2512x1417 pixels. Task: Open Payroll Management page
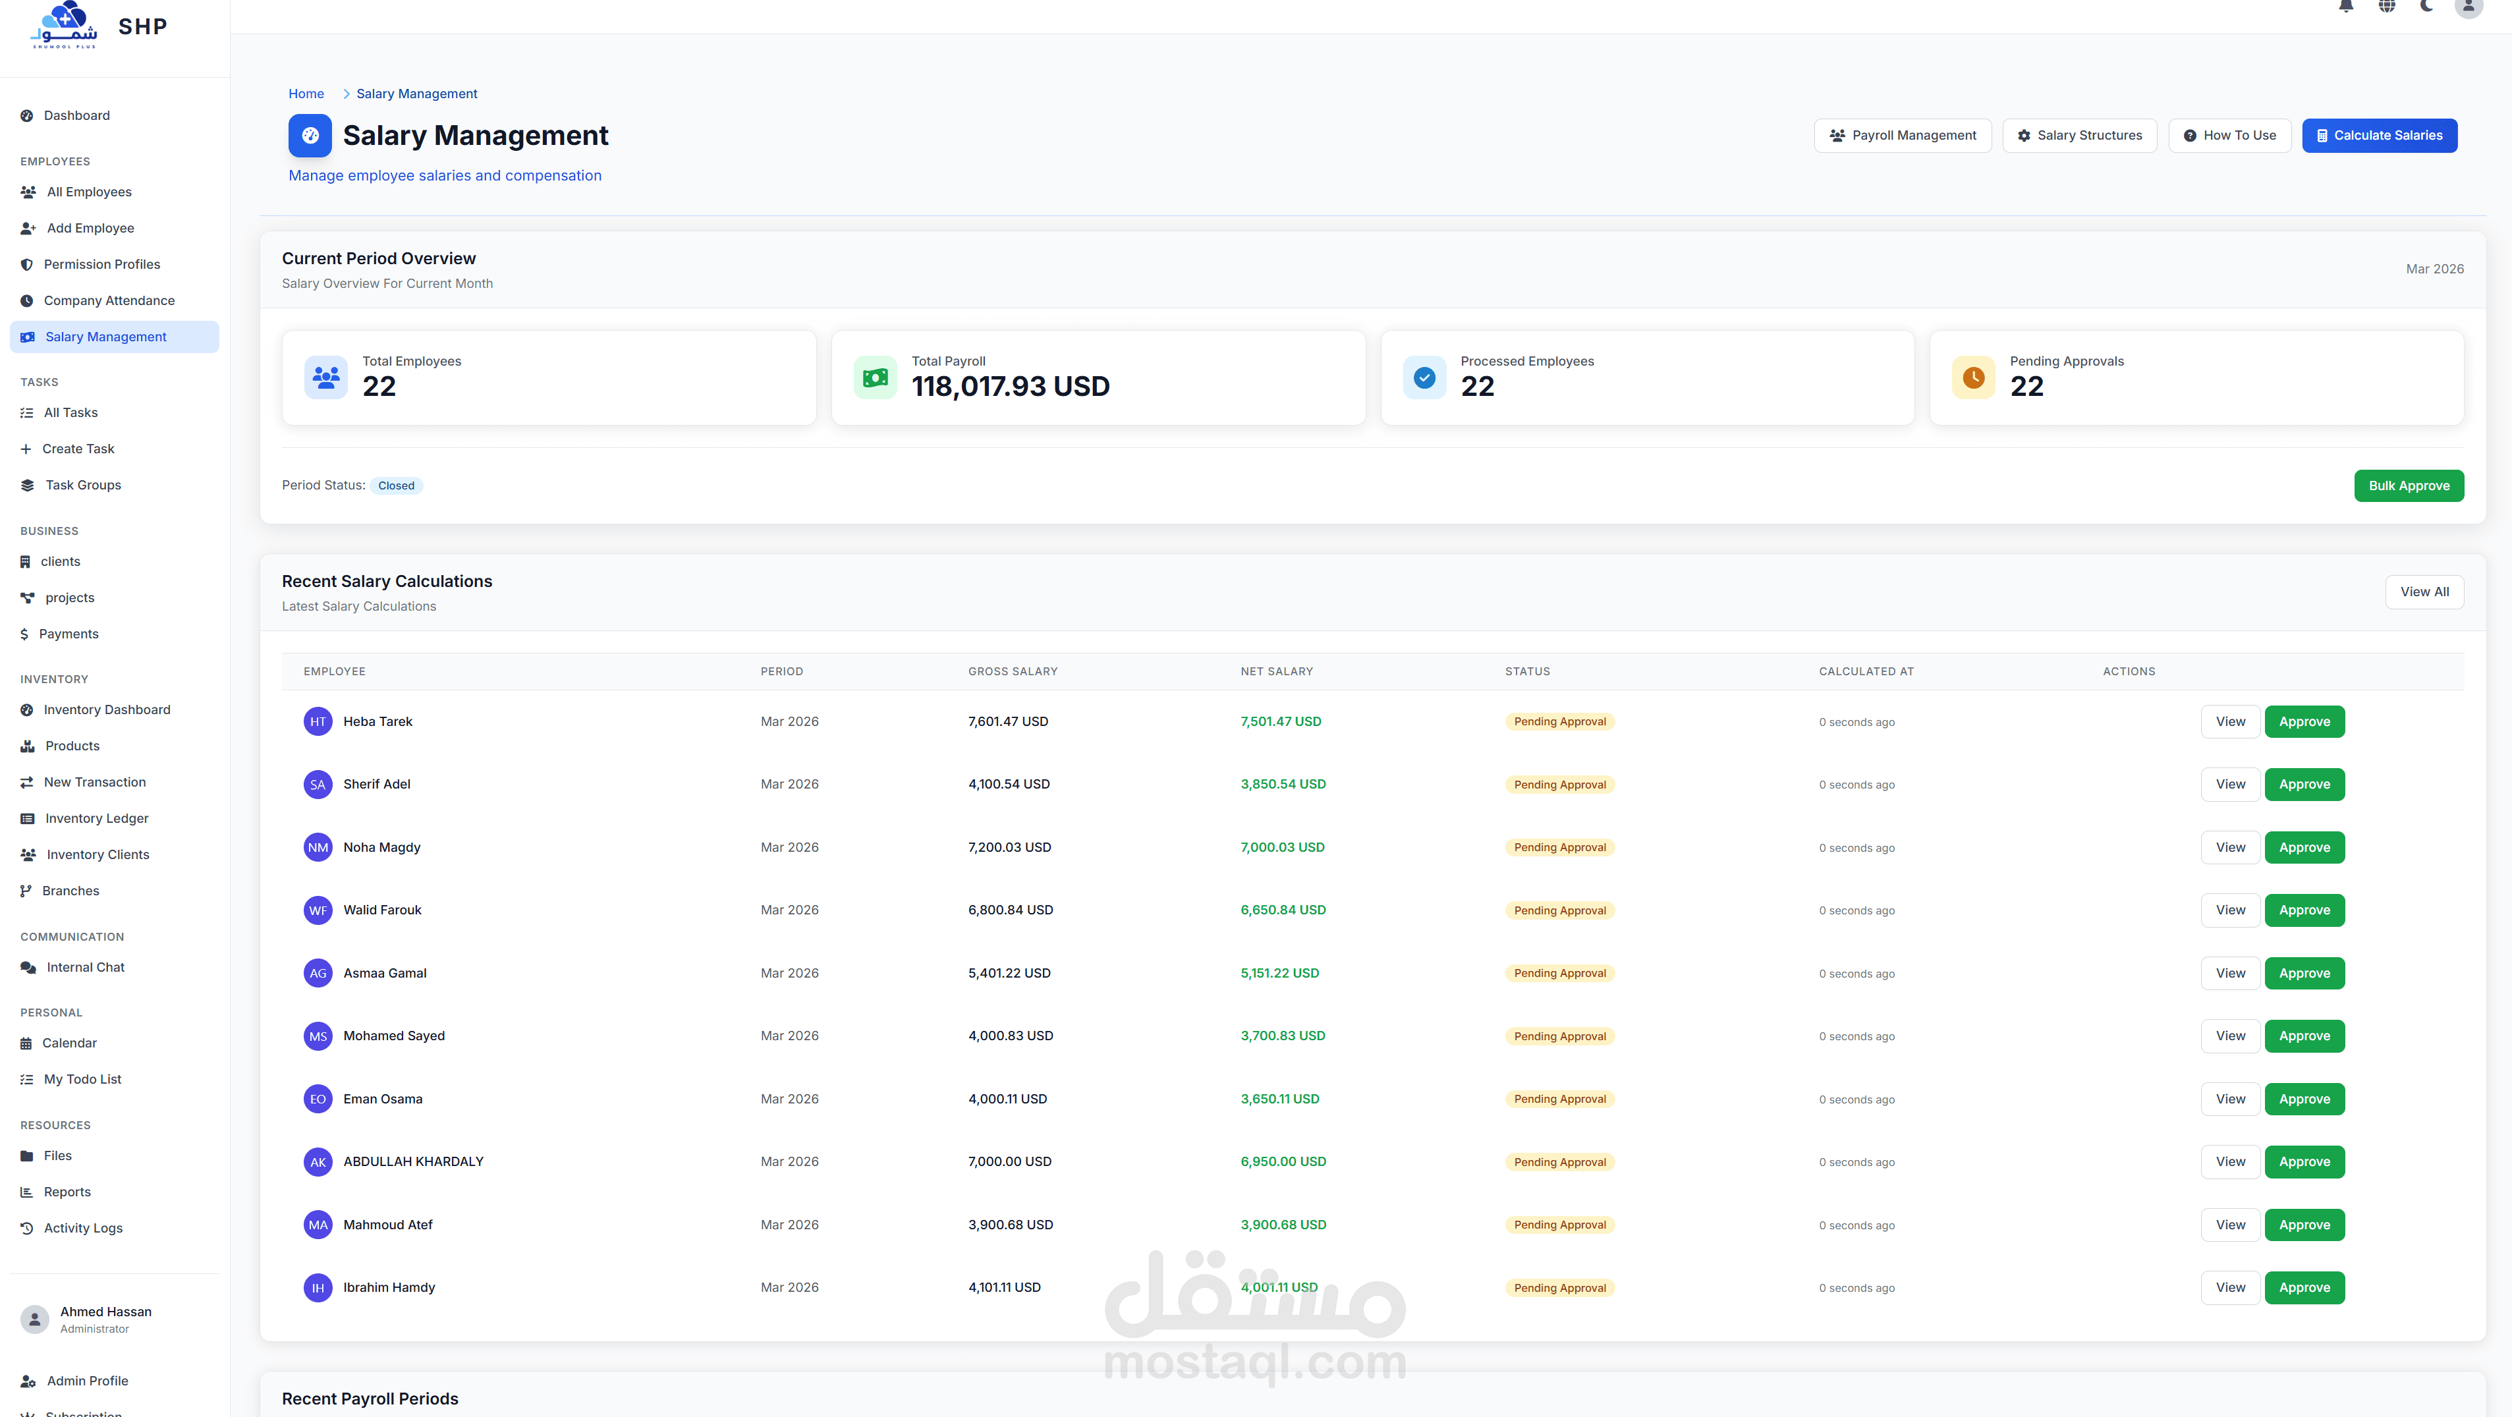pos(1903,136)
